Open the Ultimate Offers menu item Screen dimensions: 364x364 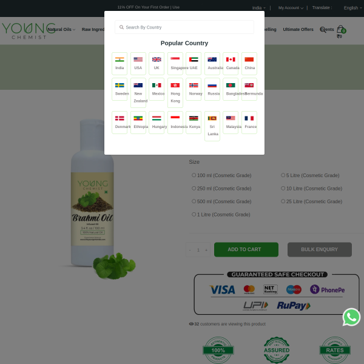[298, 30]
